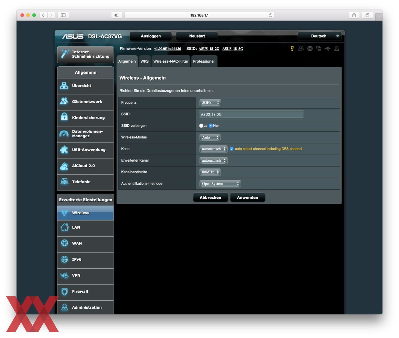Toggle auto select DFS channel checkbox

(231, 149)
